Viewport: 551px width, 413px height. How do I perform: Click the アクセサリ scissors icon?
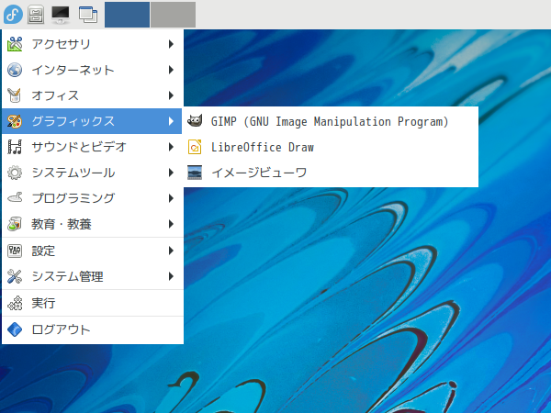point(15,44)
